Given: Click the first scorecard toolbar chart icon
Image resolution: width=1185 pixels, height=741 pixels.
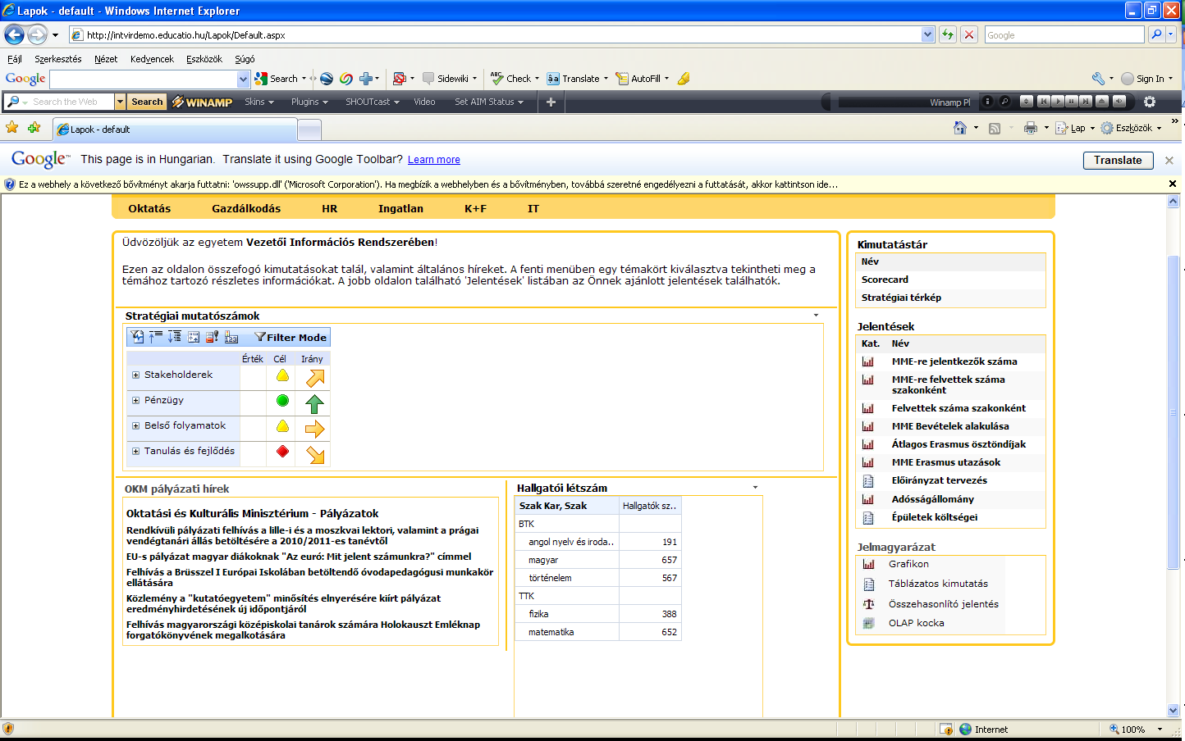Looking at the screenshot, I should click(x=137, y=337).
